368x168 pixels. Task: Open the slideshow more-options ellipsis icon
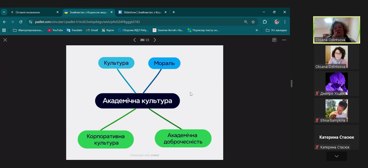284,40
